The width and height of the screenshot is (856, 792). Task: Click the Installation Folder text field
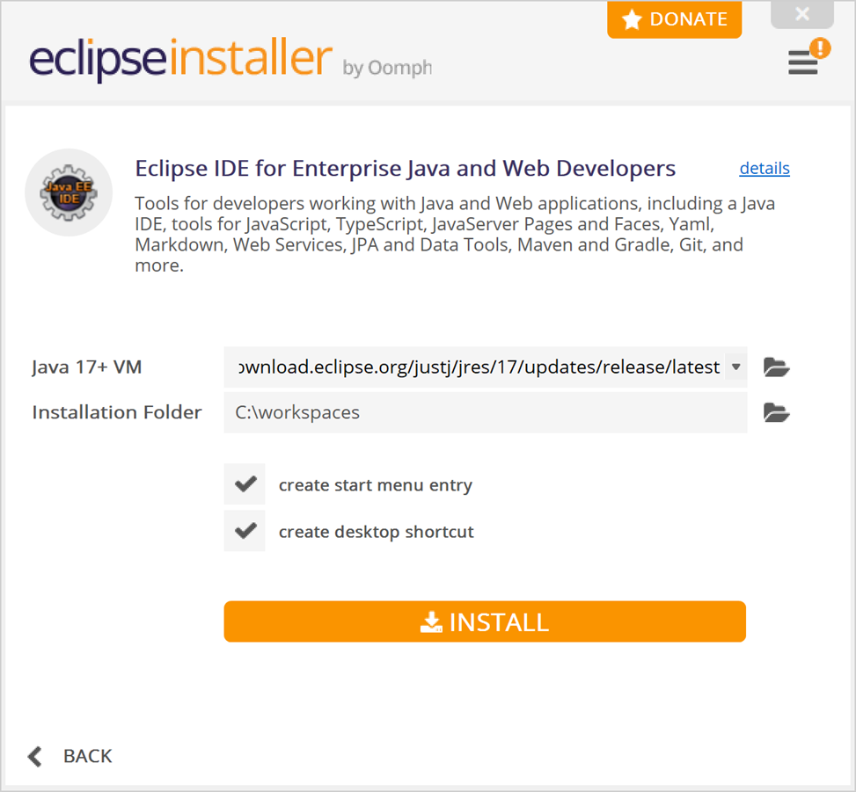pos(486,413)
